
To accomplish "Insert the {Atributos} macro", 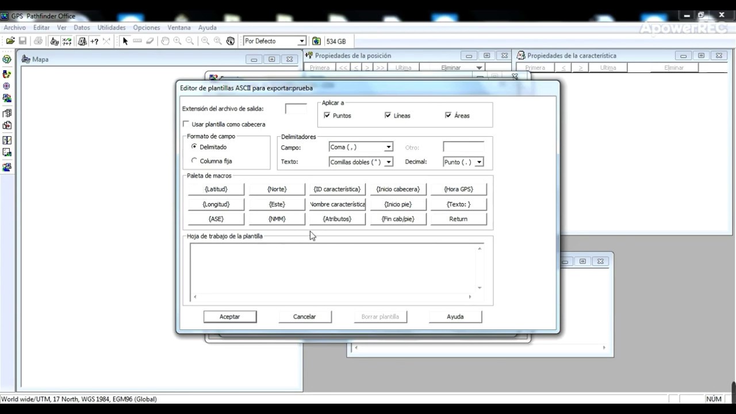I will tap(338, 219).
